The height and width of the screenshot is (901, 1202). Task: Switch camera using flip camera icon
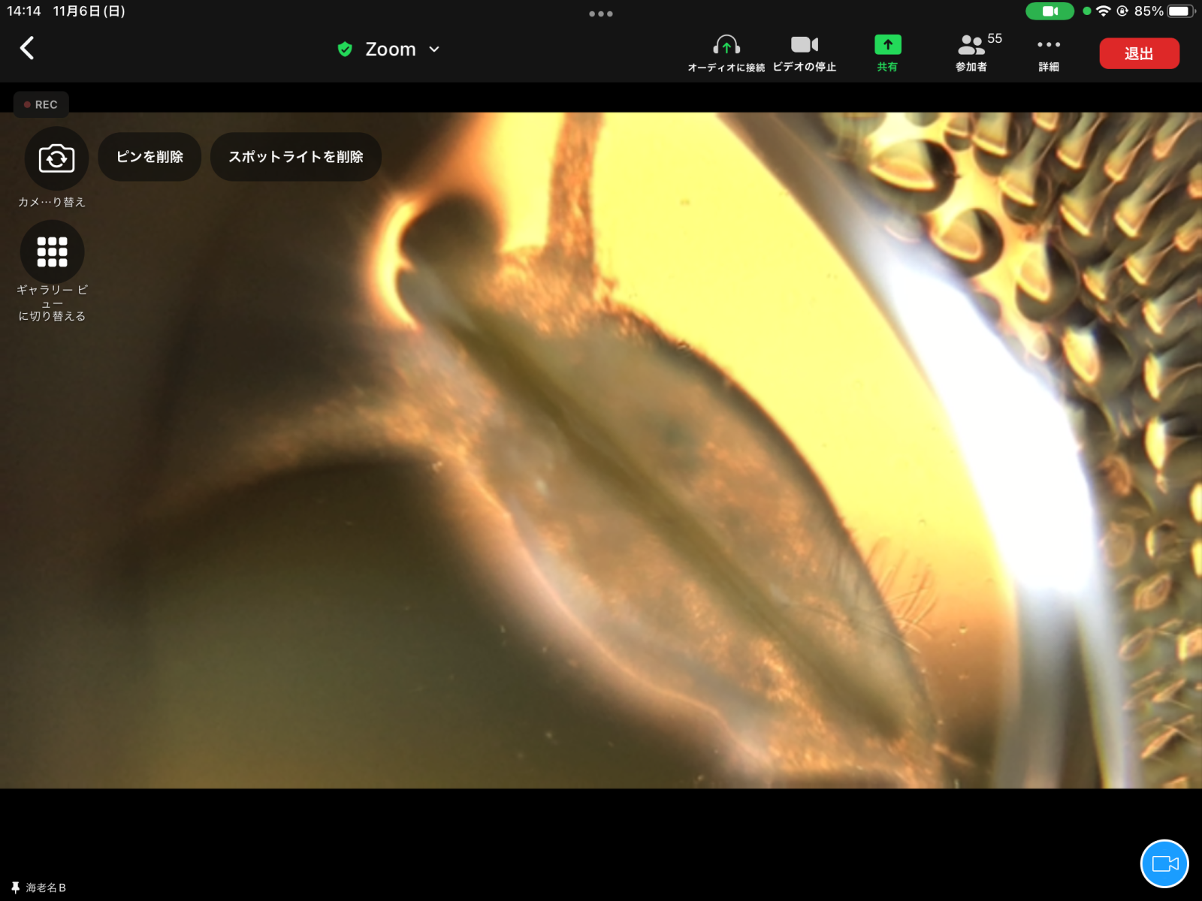click(56, 158)
